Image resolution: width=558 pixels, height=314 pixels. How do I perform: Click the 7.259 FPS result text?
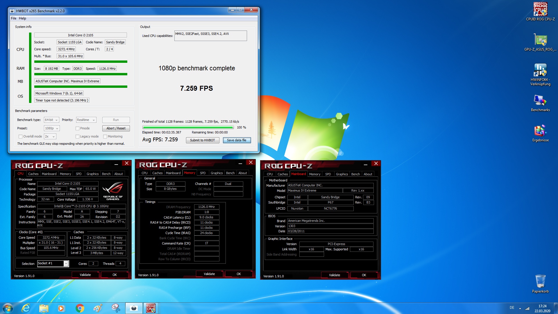point(196,88)
